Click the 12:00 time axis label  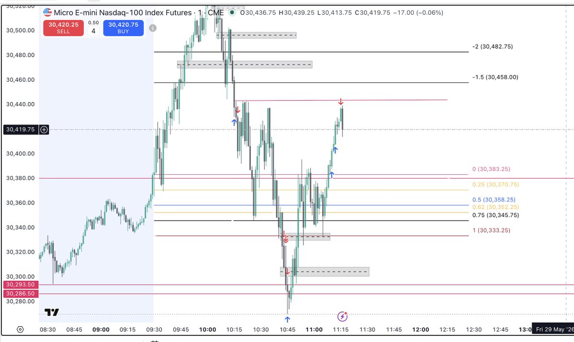[421, 330]
